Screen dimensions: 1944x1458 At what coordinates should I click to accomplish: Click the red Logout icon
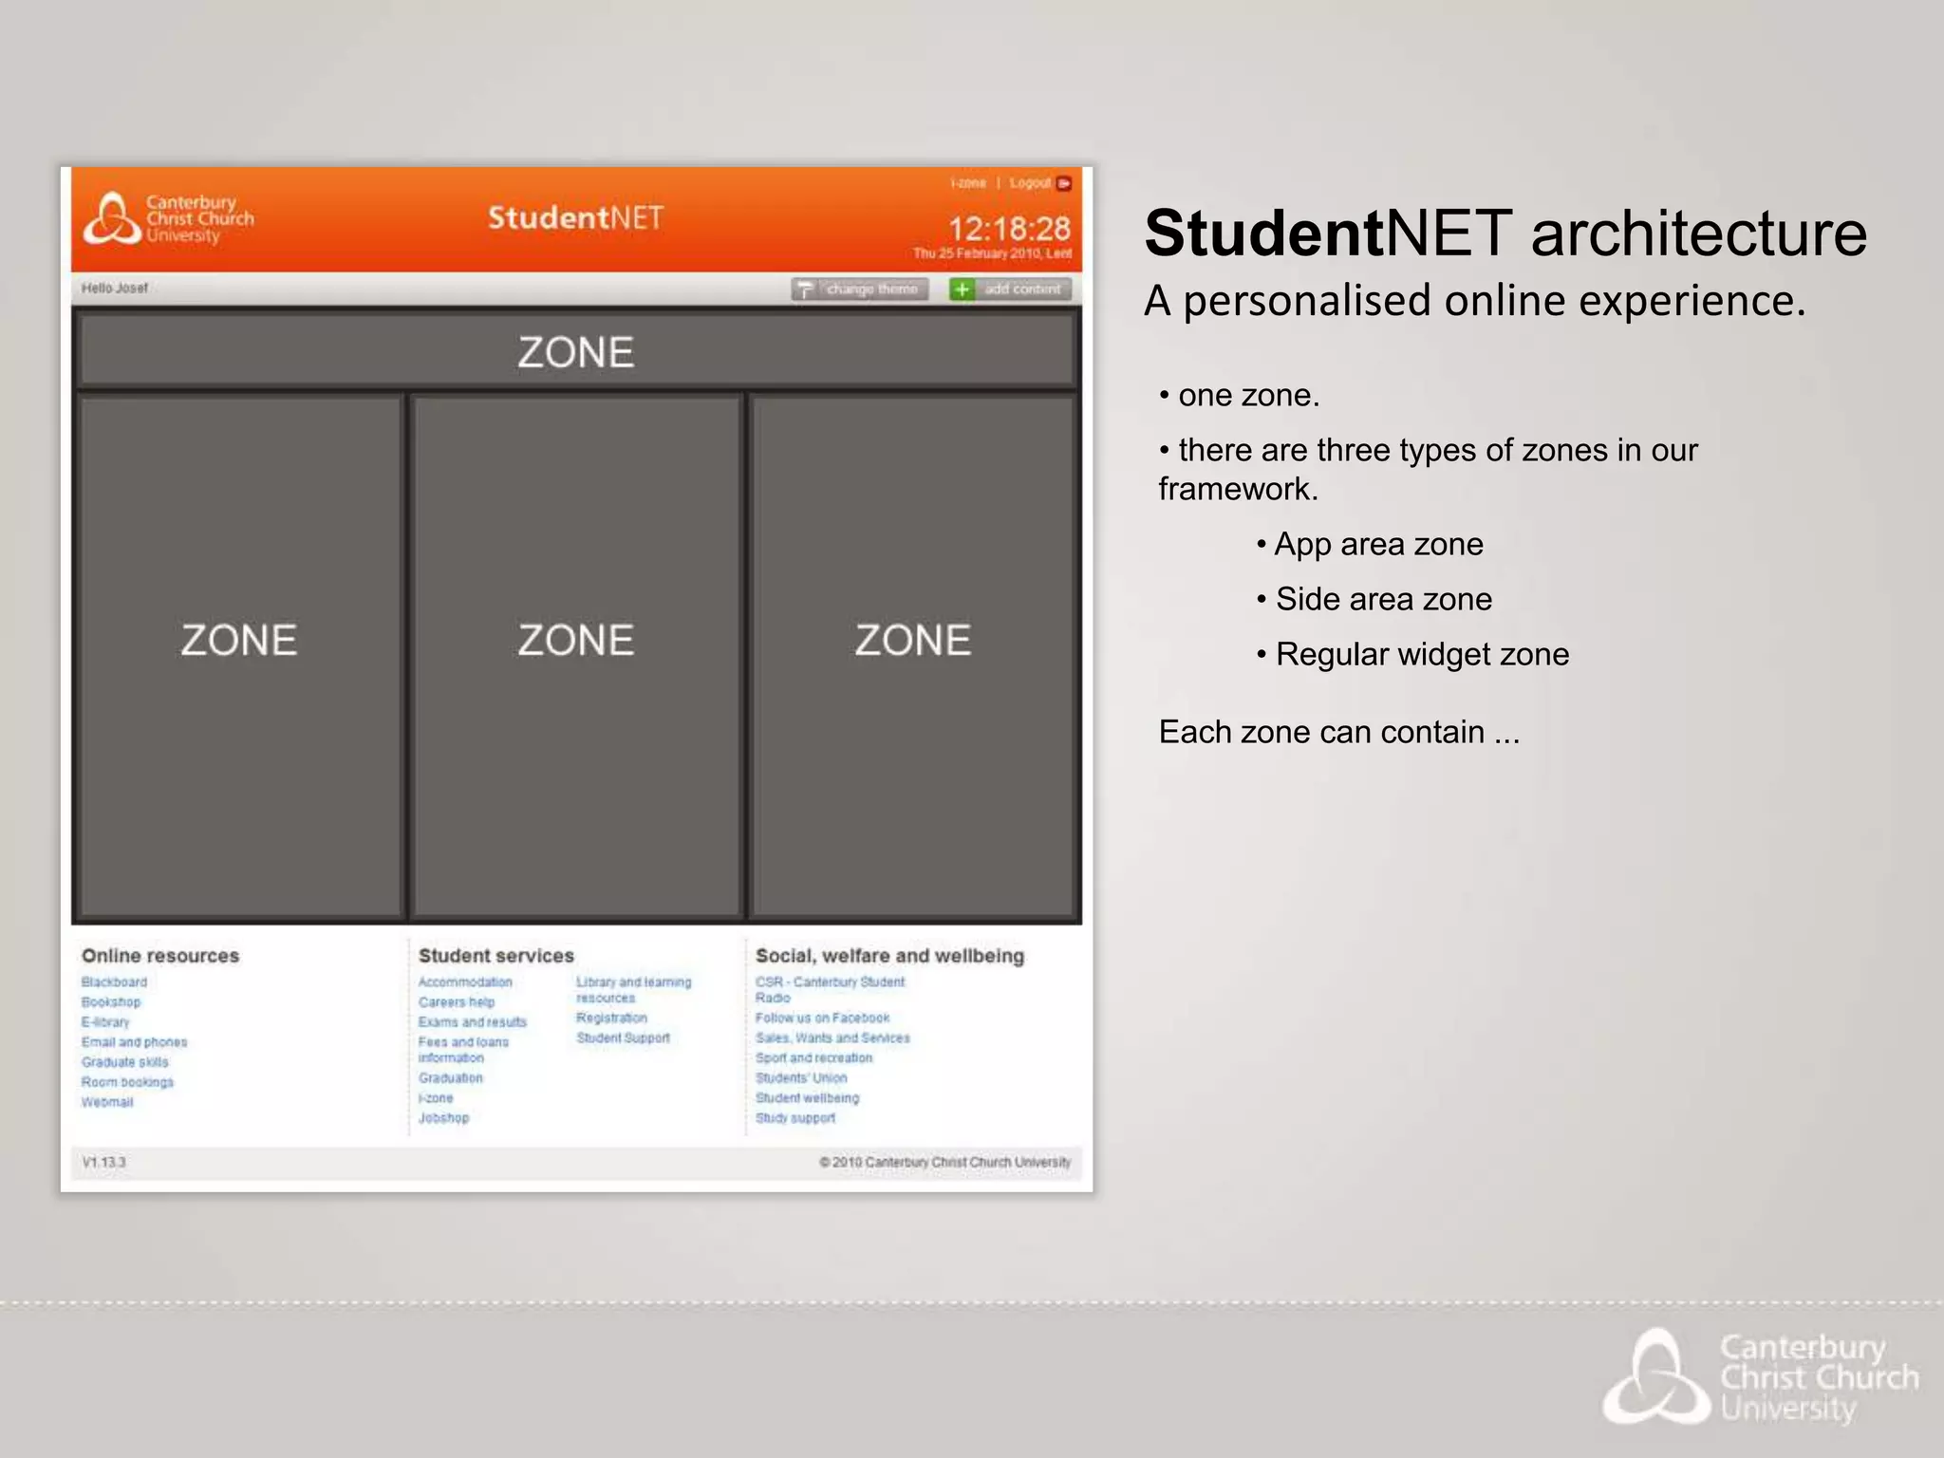(x=1064, y=183)
